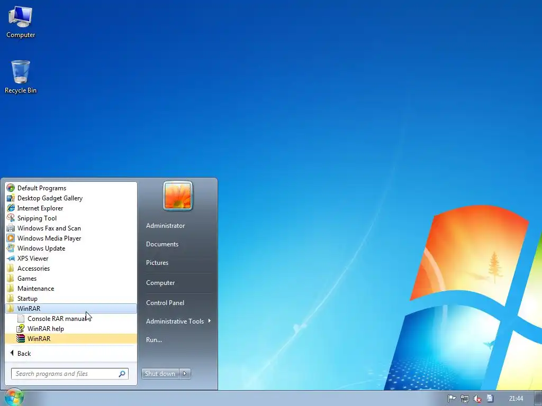
Task: Select the Windows Media Player text entry
Action: point(49,238)
